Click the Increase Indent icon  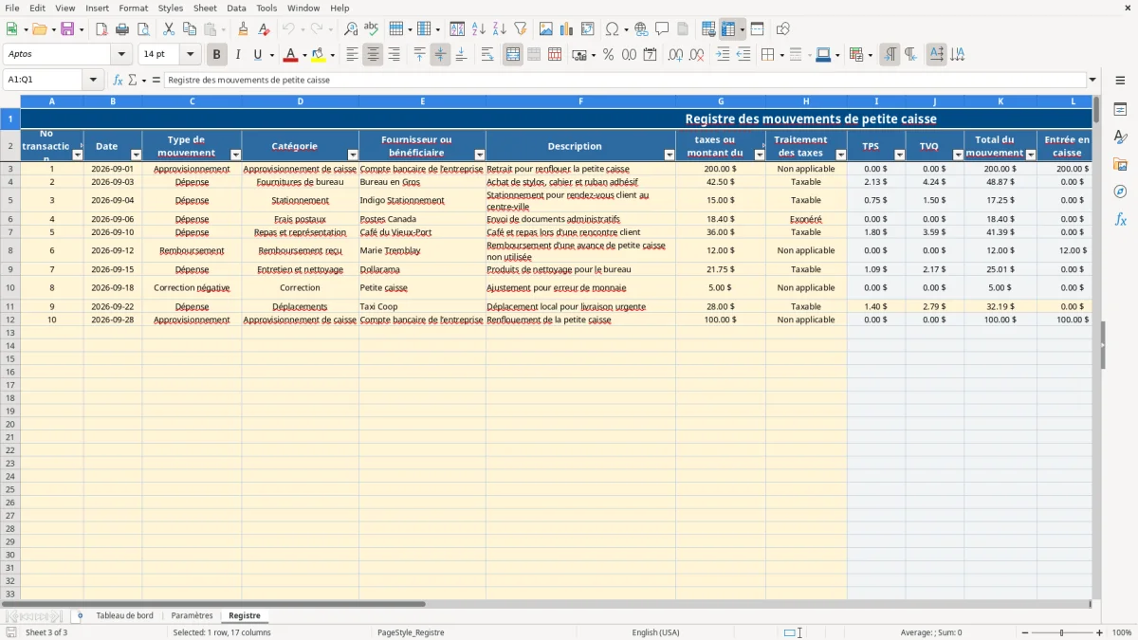(723, 55)
